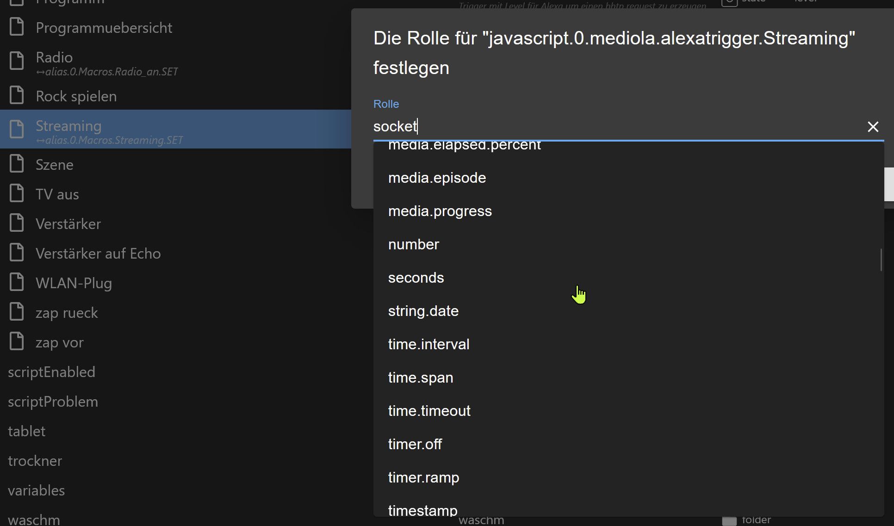Choose media.episode from the role list
This screenshot has height=526, width=894.
click(437, 178)
